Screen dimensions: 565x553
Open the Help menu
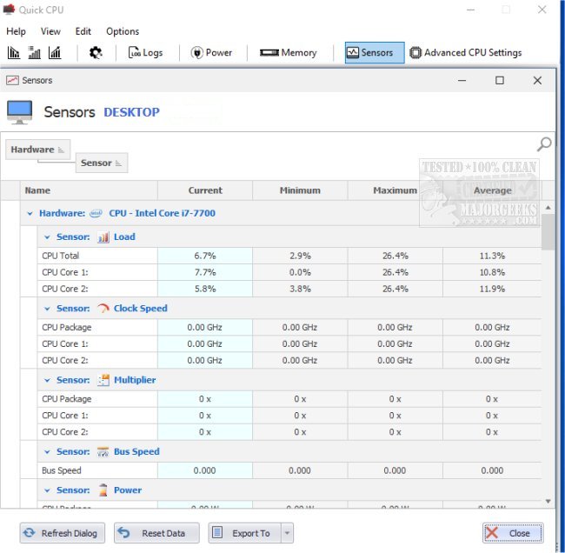point(16,31)
